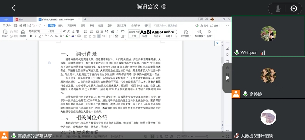Toggle the microphone in the top-right pill
Image resolution: width=305 pixels, height=140 pixels.
click(278, 8)
